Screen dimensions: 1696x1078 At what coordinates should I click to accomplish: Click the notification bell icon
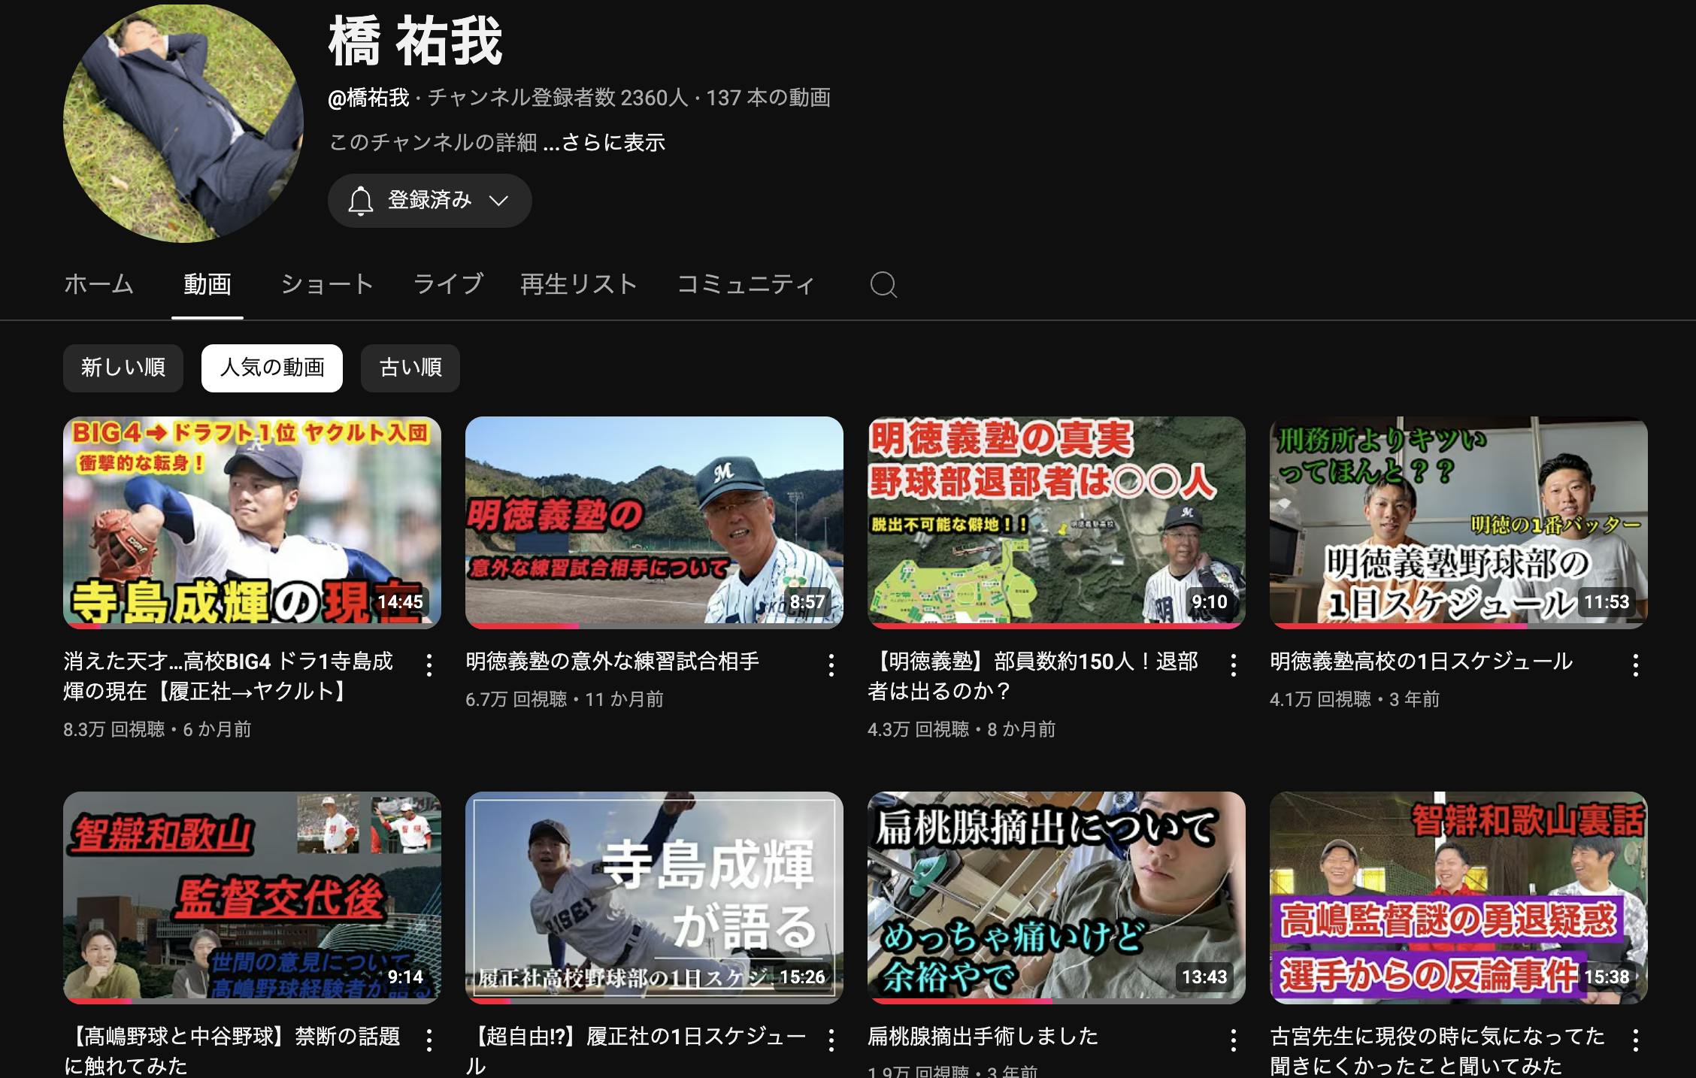pyautogui.click(x=361, y=201)
